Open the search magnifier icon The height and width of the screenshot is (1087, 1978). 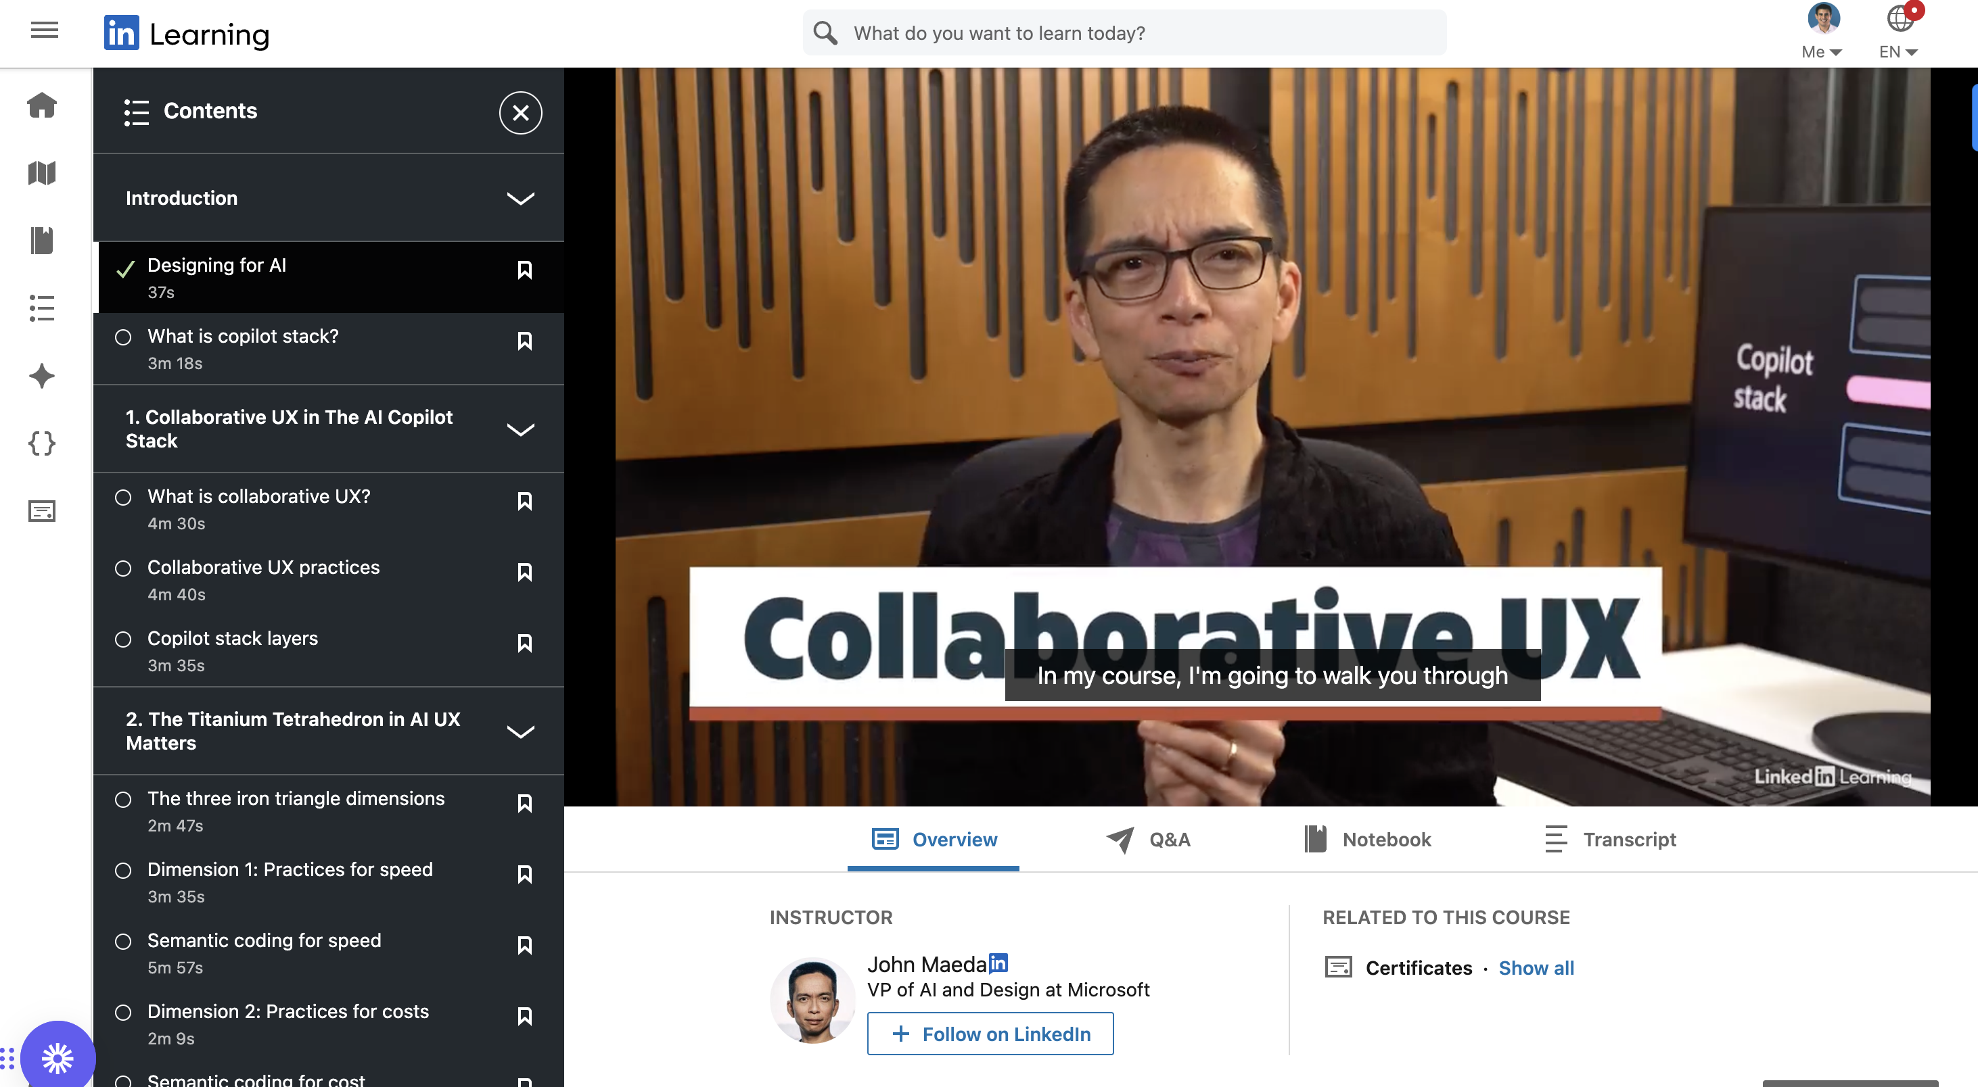click(825, 32)
